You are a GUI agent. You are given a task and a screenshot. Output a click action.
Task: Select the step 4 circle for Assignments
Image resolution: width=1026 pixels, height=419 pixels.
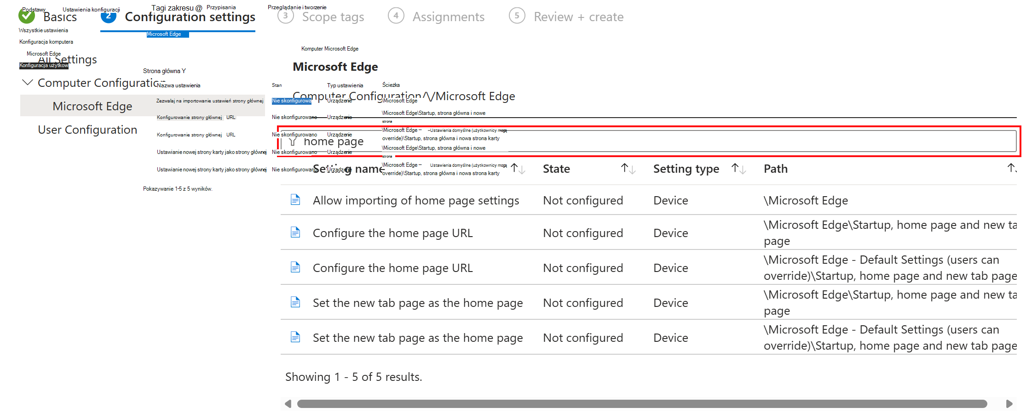396,16
